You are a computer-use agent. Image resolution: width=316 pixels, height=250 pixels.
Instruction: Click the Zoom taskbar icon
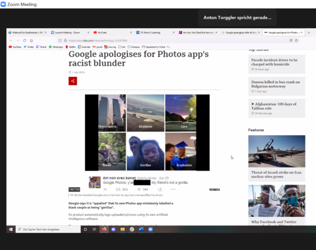[151, 230]
